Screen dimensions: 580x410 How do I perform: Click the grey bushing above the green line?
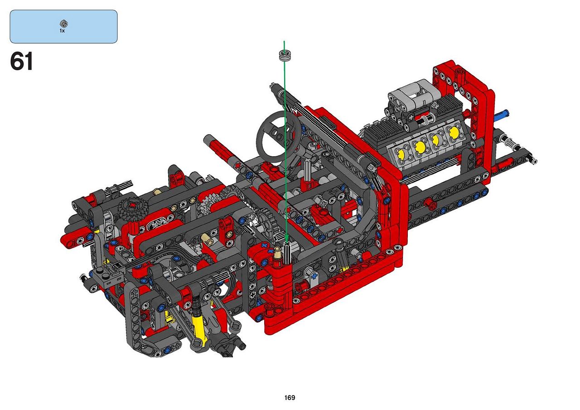(285, 55)
